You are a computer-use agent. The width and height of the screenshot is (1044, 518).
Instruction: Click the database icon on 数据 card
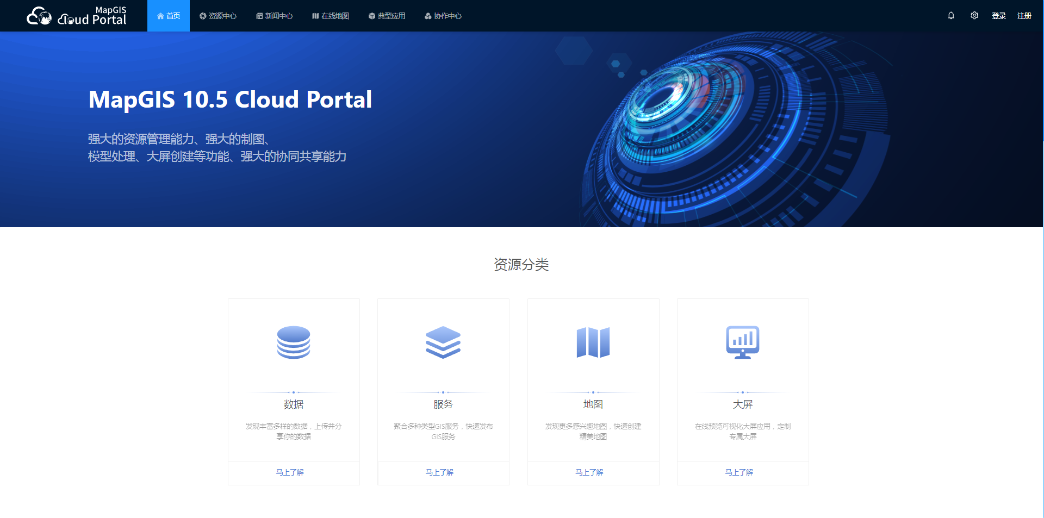point(294,342)
